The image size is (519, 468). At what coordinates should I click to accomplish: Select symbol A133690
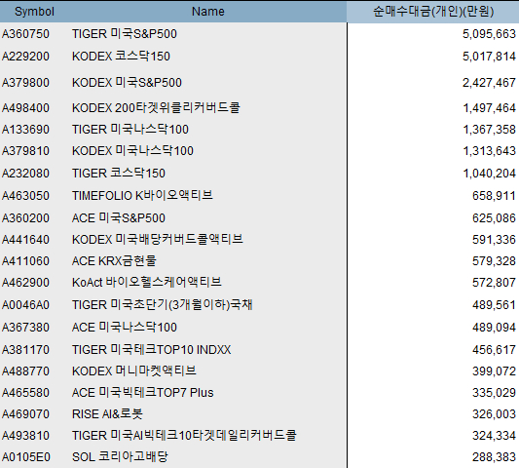click(x=25, y=130)
